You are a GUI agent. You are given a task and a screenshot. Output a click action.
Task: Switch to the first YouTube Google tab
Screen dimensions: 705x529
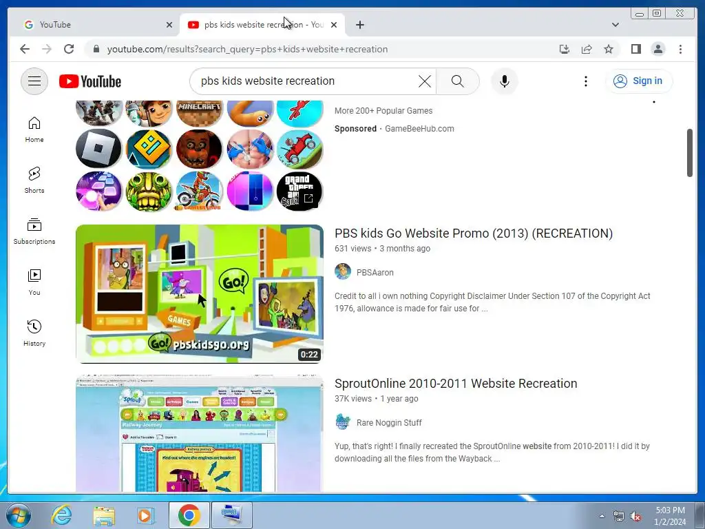[x=94, y=25]
